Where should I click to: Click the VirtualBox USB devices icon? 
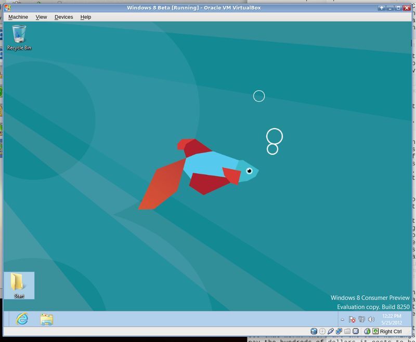pyautogui.click(x=331, y=331)
